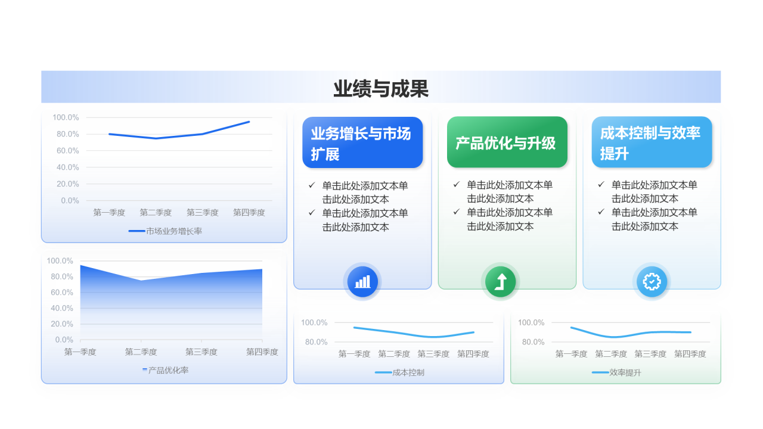
Task: Select the 成本控制与效率提升 header card
Action: 652,142
